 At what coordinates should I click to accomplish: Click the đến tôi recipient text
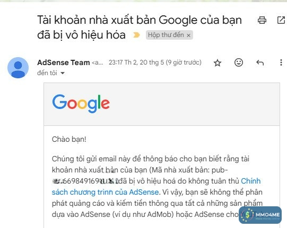tap(47, 73)
